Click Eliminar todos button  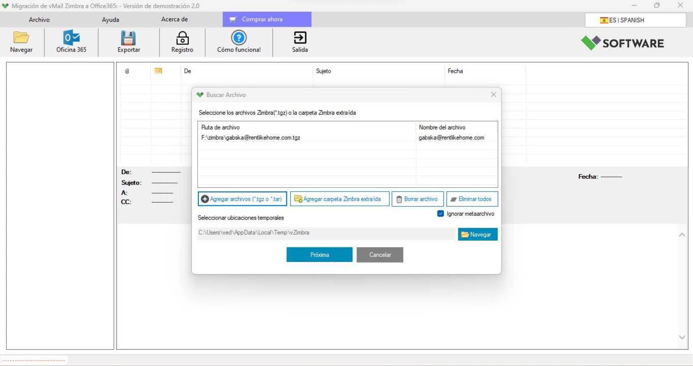pyautogui.click(x=472, y=199)
